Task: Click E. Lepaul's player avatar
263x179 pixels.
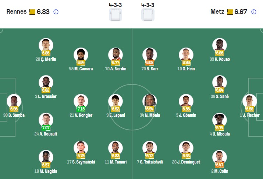Action: point(115,101)
